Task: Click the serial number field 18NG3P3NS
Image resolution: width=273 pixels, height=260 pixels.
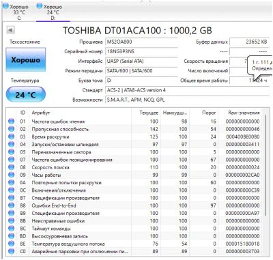Action: (141, 52)
